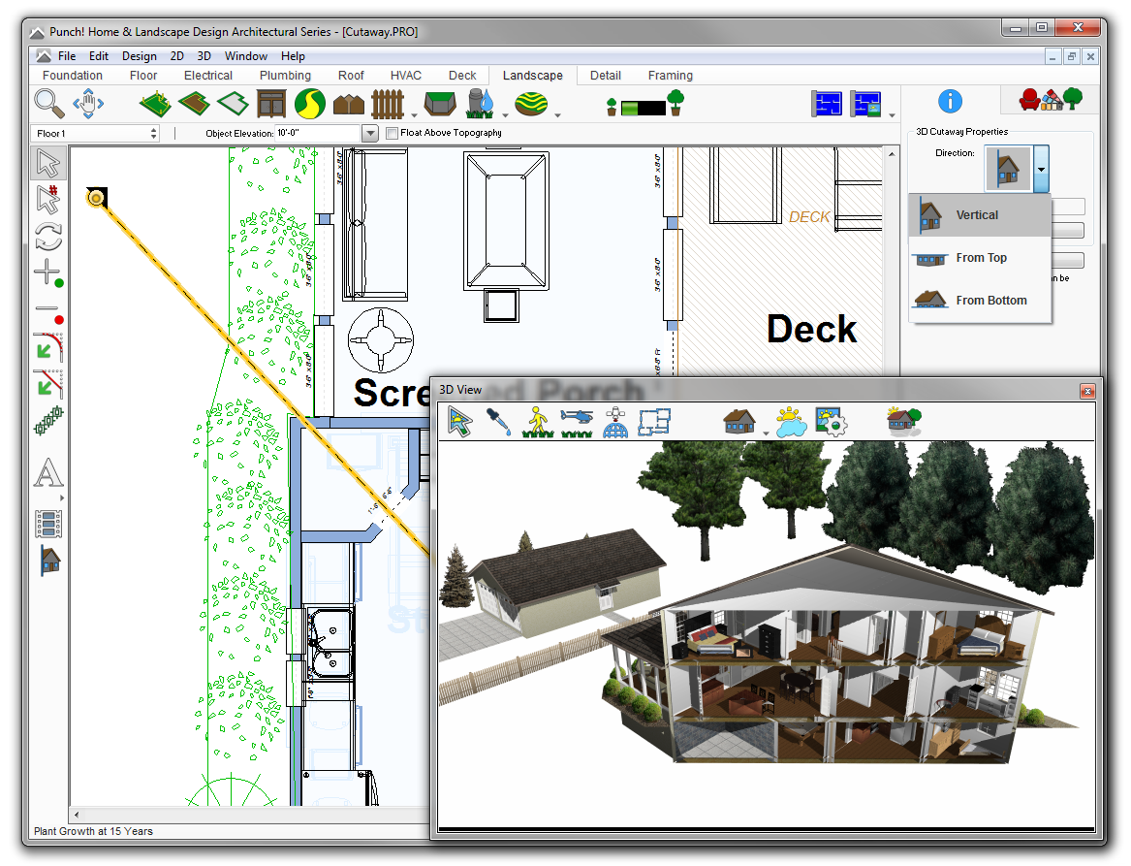This screenshot has height=866, width=1131.
Task: Open the Object Elevation dropdown arrow
Action: click(370, 133)
